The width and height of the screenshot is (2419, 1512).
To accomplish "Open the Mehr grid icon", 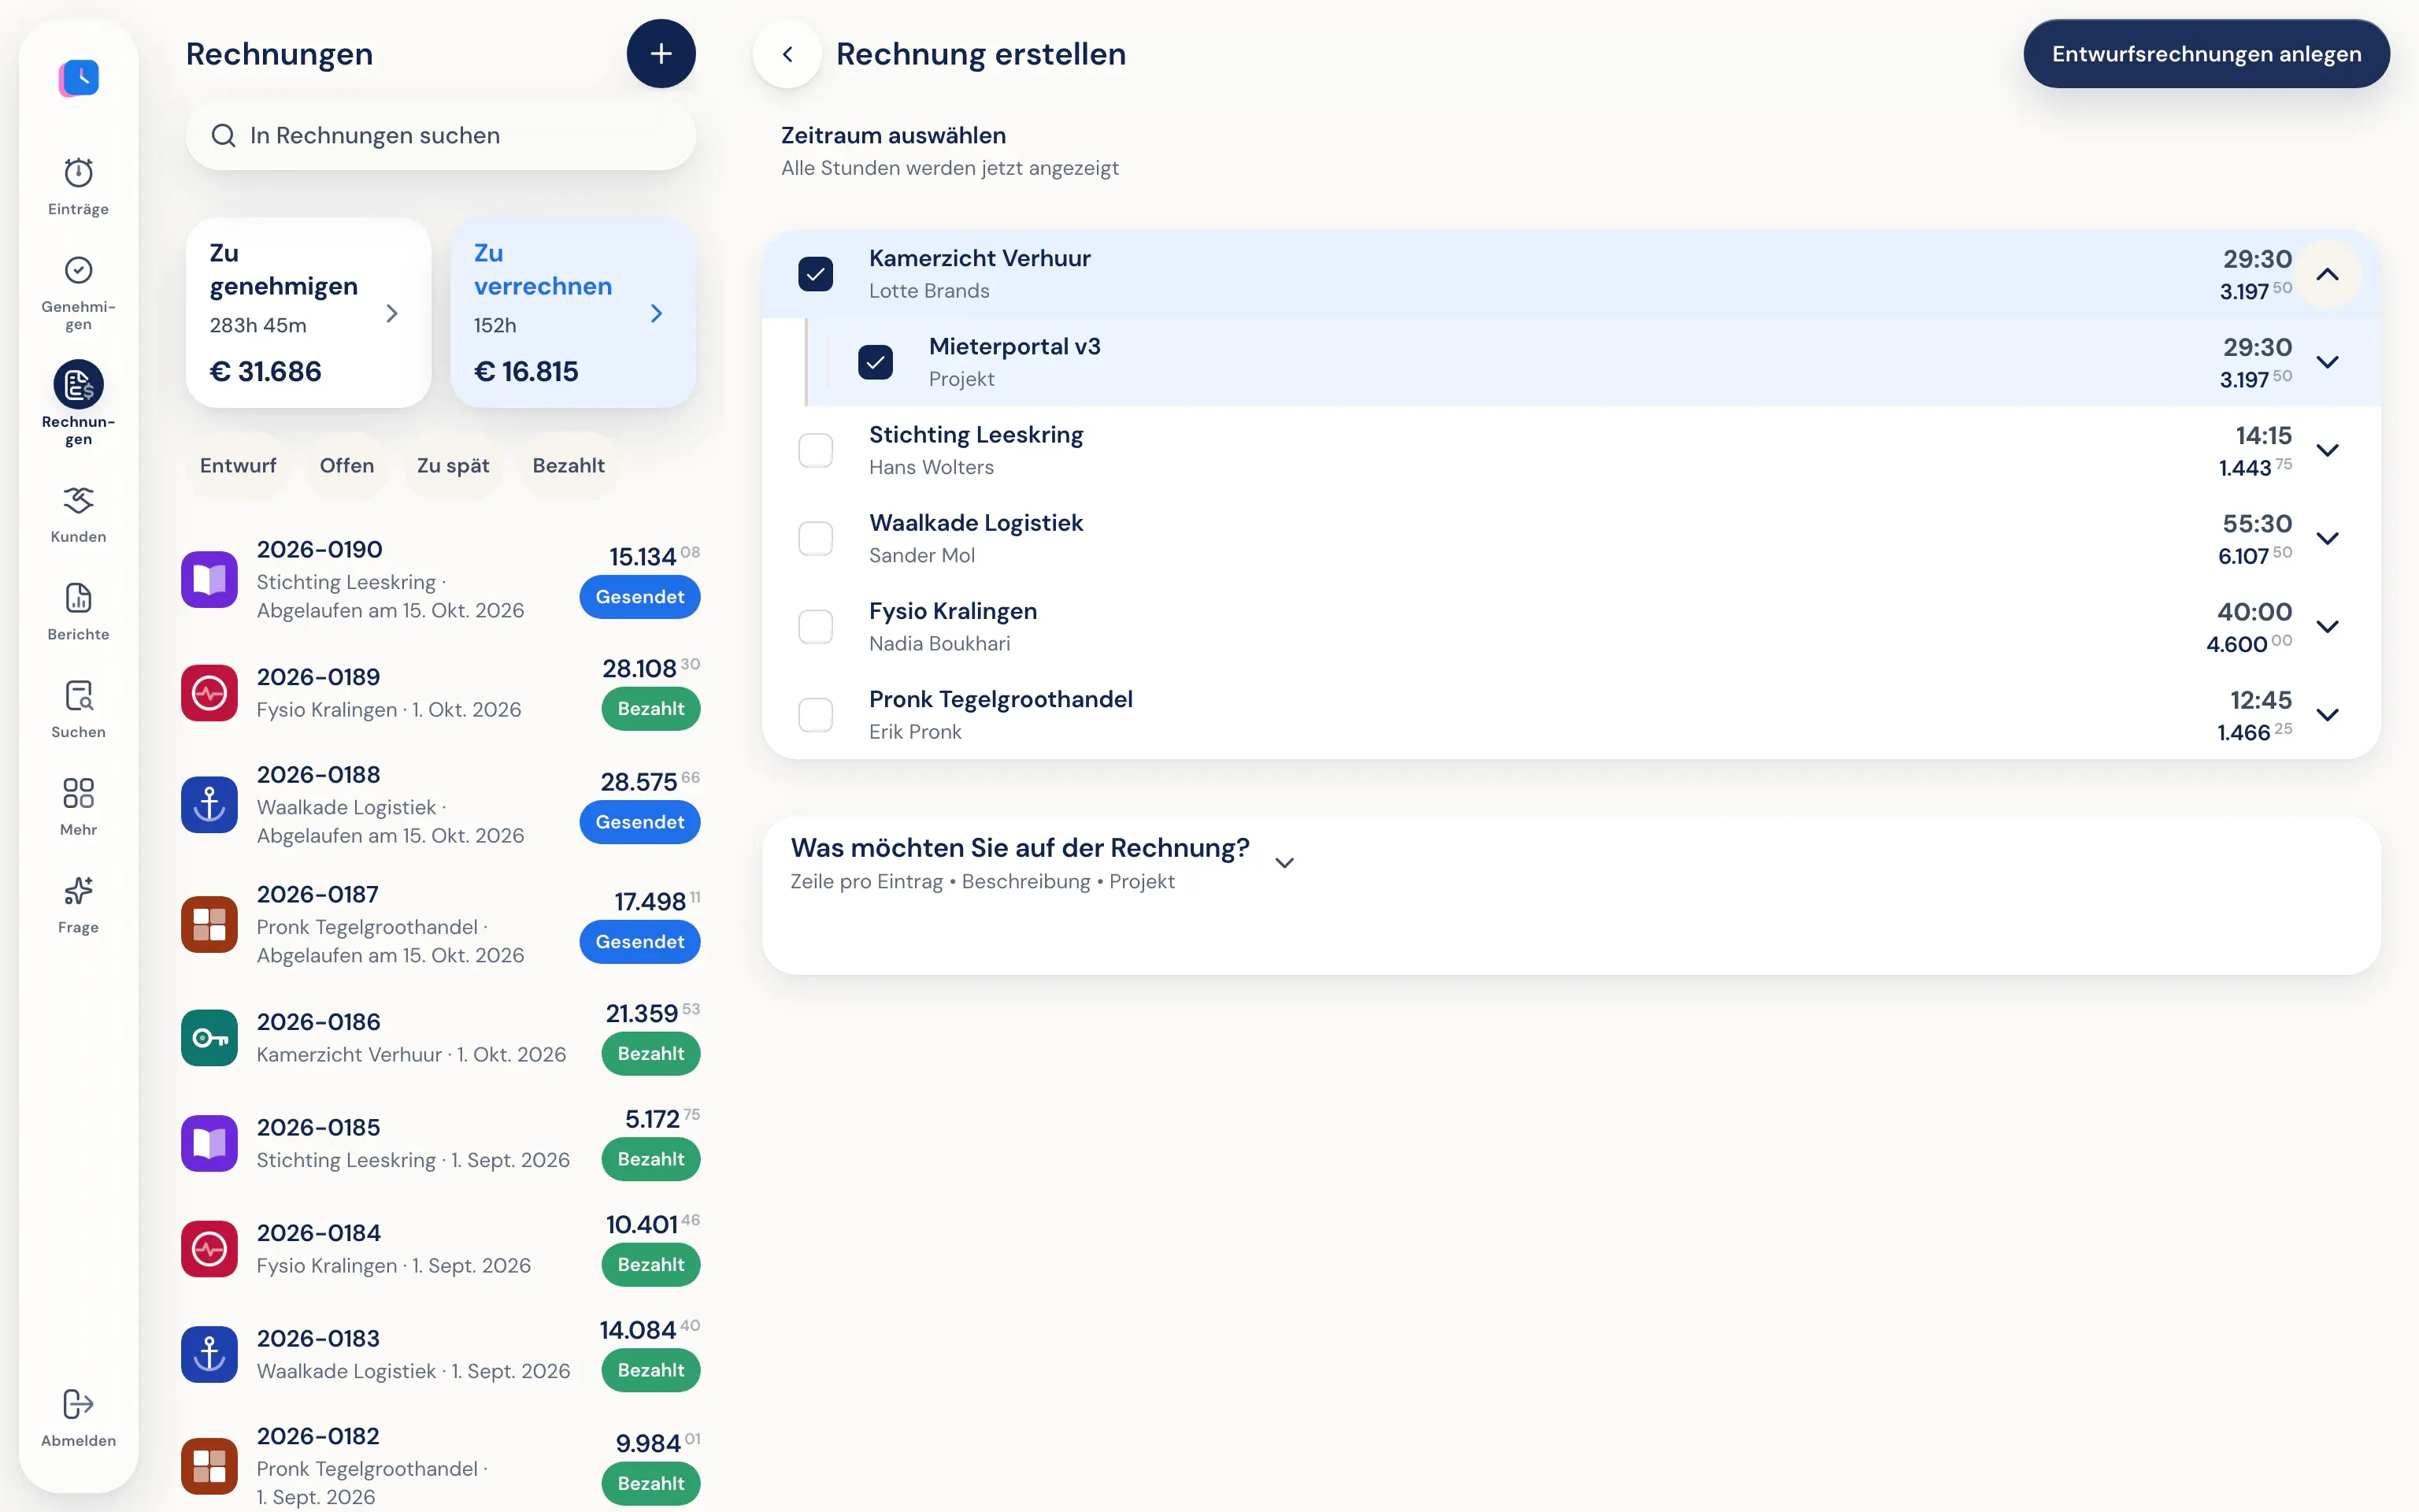I will coord(78,793).
